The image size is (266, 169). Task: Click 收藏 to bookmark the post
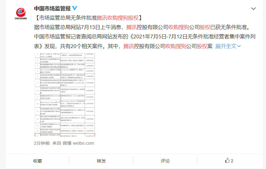37,161
